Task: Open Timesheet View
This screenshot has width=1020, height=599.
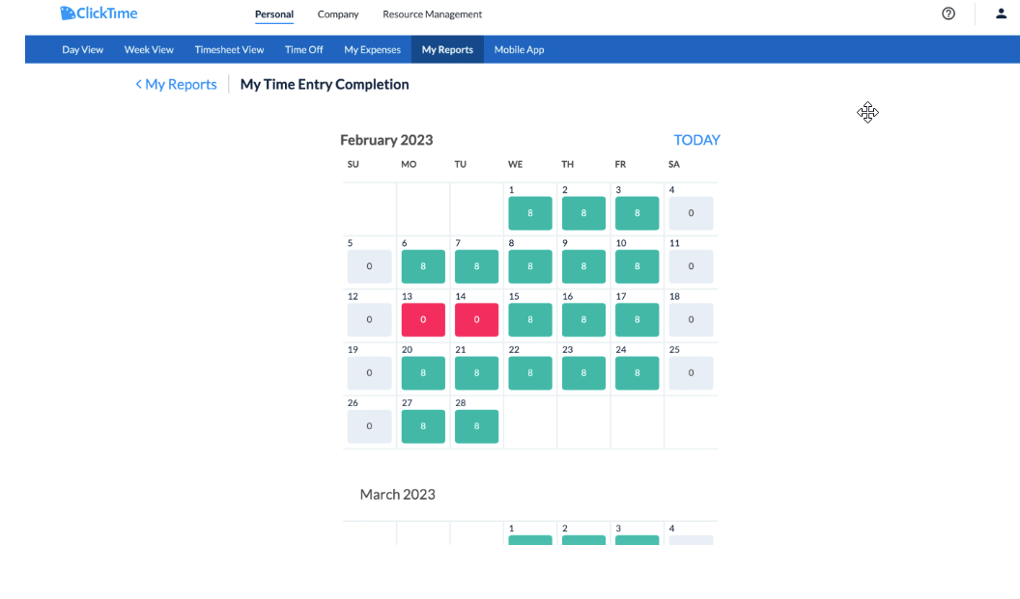Action: pos(229,48)
